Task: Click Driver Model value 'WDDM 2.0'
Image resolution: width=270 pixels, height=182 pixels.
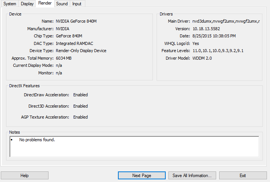Action: (202, 58)
